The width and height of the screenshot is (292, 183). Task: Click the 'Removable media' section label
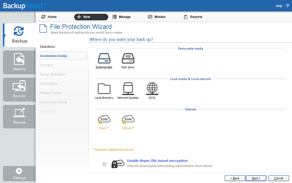click(190, 48)
